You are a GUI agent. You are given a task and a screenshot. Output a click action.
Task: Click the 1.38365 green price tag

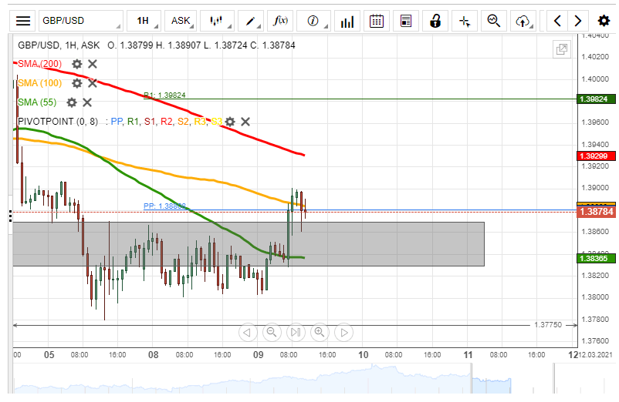(596, 258)
